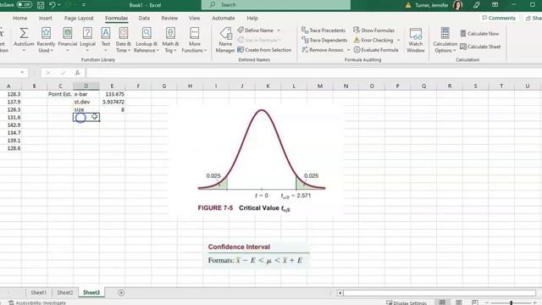Switch to Page Layout view

[459, 302]
